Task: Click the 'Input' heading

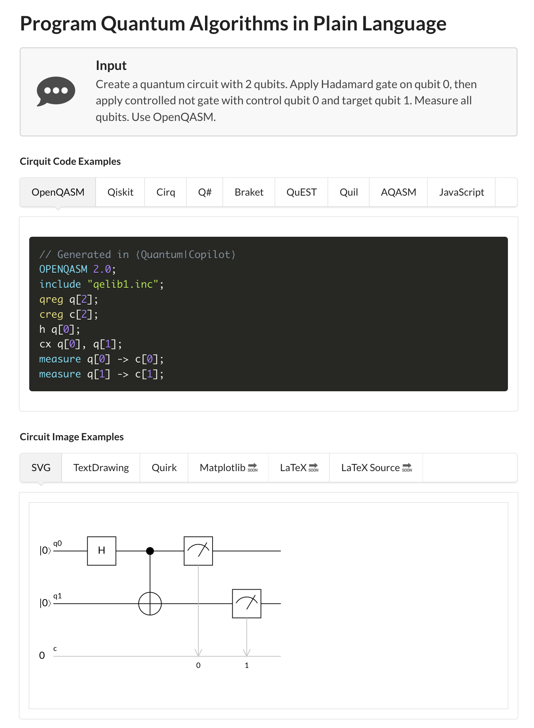Action: 111,66
